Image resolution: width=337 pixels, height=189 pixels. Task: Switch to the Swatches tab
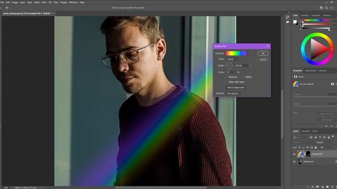304,15
